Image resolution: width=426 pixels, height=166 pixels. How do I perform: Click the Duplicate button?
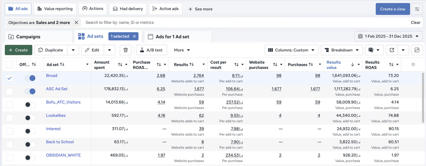click(x=51, y=50)
